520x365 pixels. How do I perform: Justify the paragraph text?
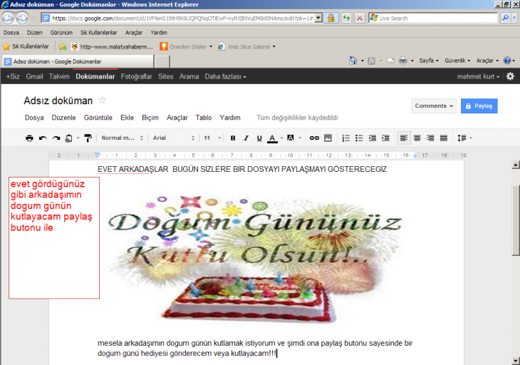444,138
